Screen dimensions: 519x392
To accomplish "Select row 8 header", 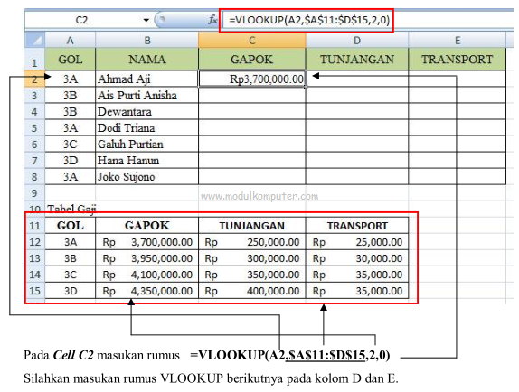I will pos(34,176).
